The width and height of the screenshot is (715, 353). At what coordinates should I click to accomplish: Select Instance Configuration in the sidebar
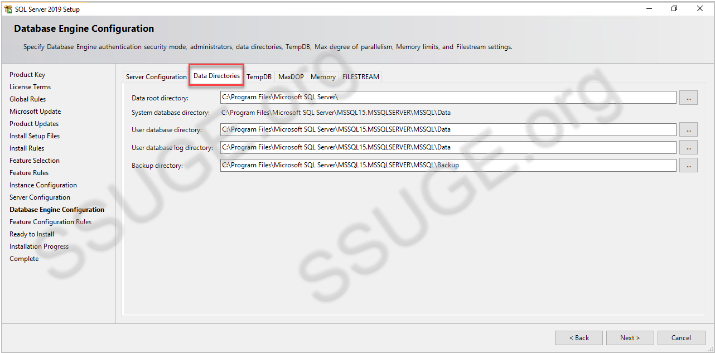click(43, 185)
